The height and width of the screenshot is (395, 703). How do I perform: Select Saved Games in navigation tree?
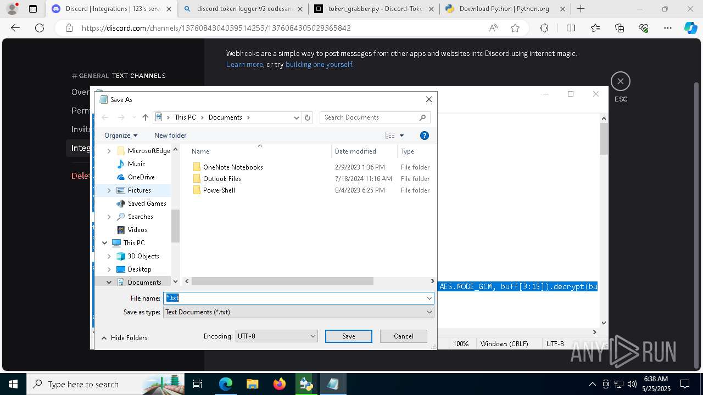[x=147, y=204]
